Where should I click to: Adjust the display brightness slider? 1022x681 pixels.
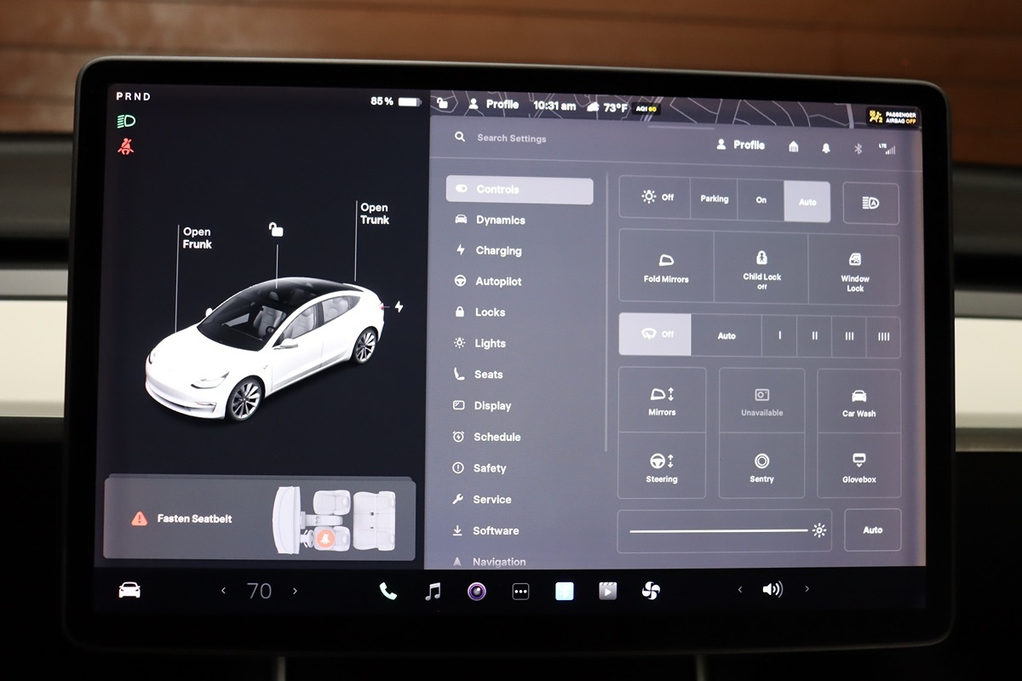(720, 530)
